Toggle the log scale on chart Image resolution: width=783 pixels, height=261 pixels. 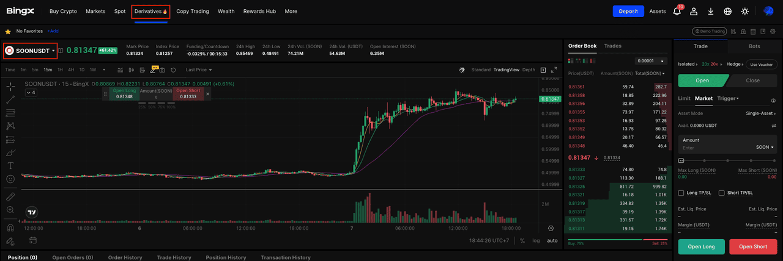click(x=536, y=241)
